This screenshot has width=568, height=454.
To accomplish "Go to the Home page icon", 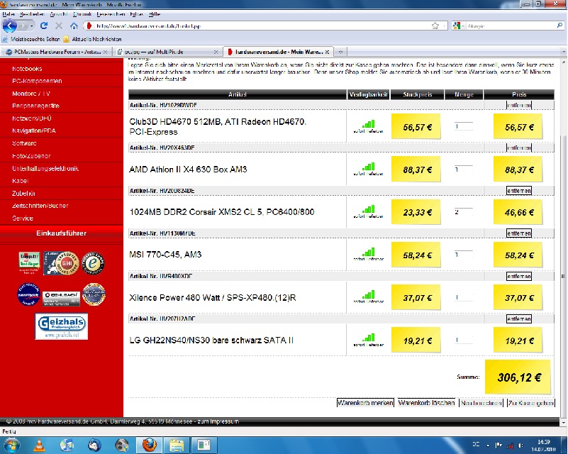I will click(74, 26).
